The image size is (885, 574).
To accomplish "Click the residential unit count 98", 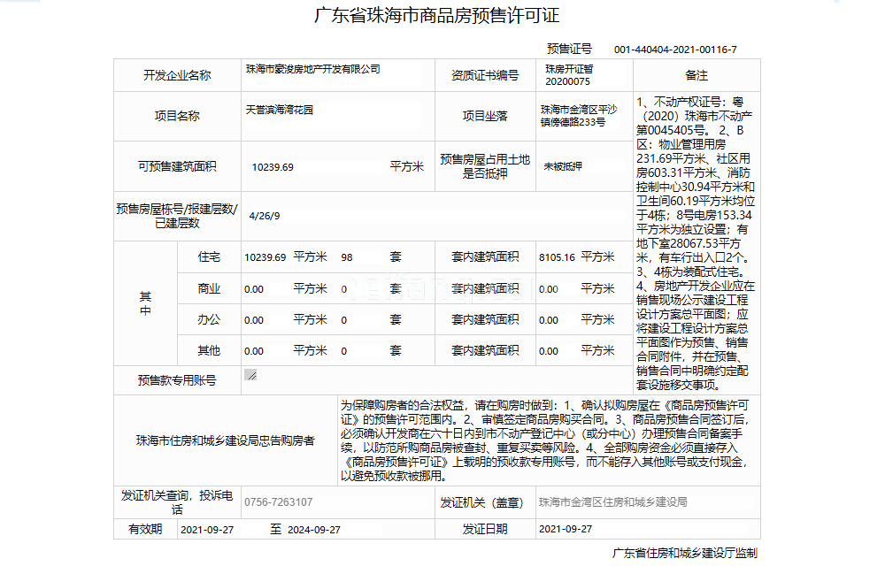I will [x=346, y=257].
